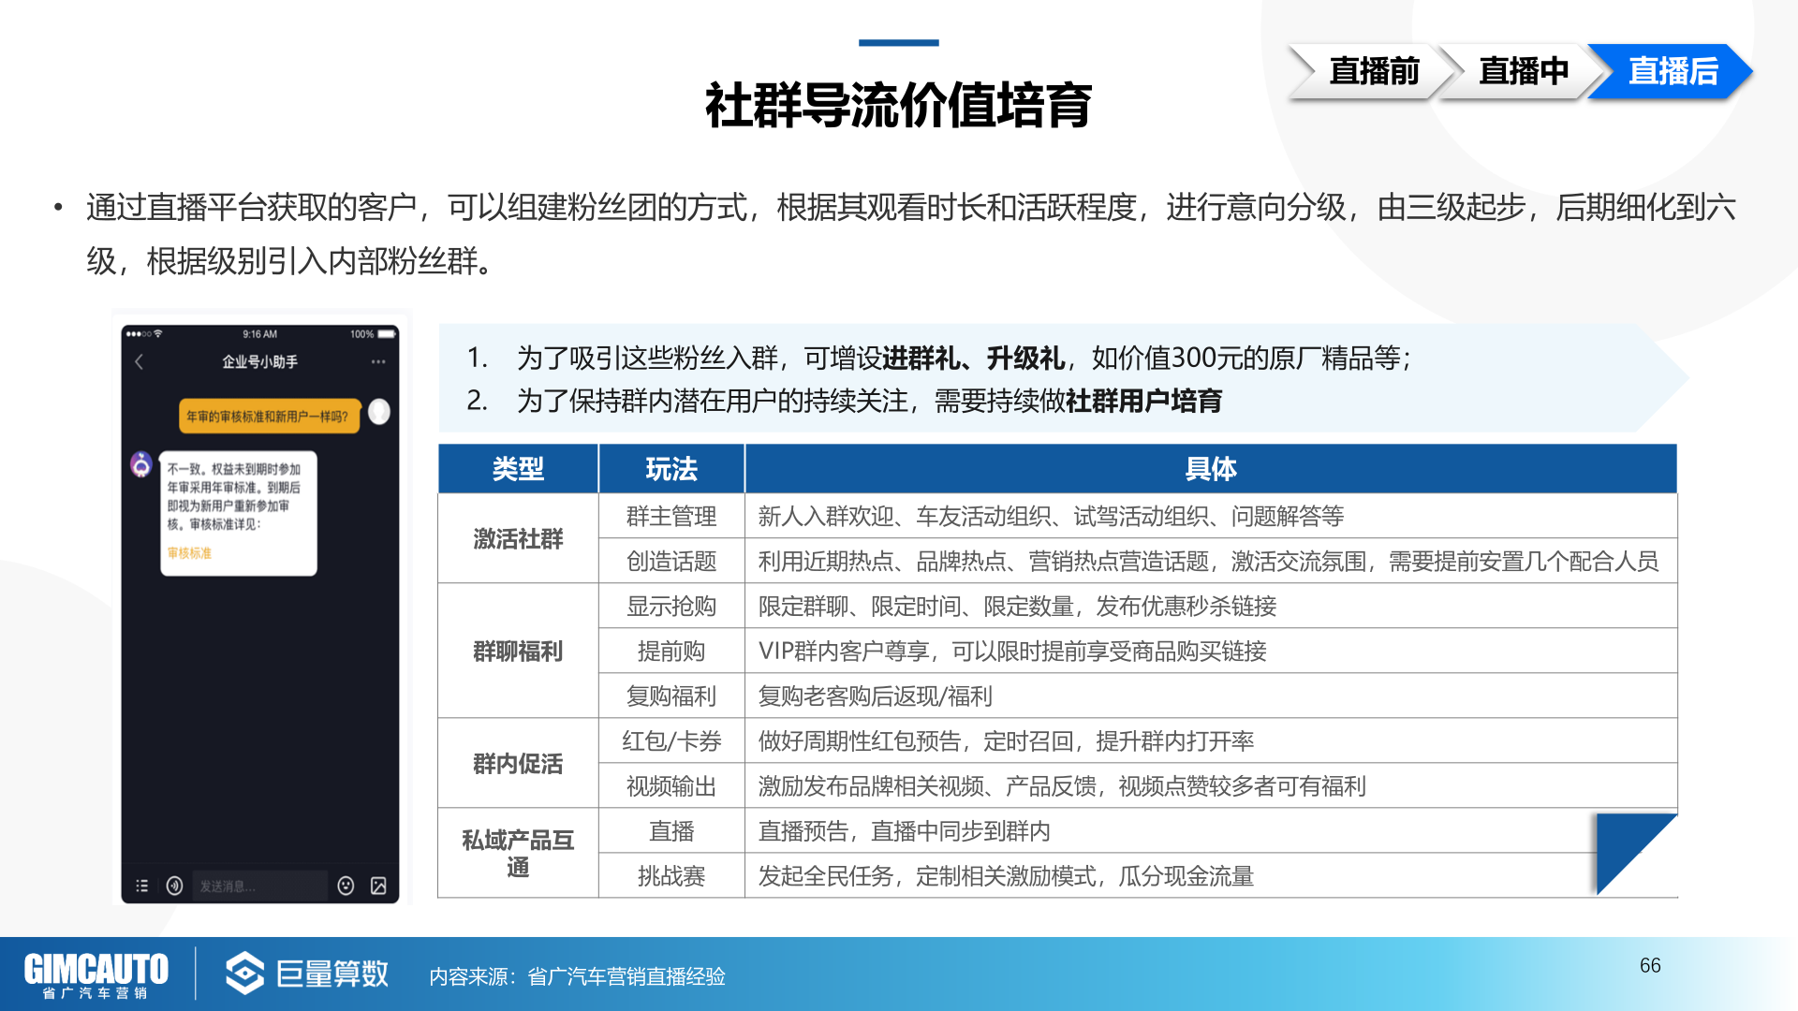Screen dimensions: 1798x1011
Task: Click numbered point about 进群礼、升级礼
Action: [x=939, y=358]
